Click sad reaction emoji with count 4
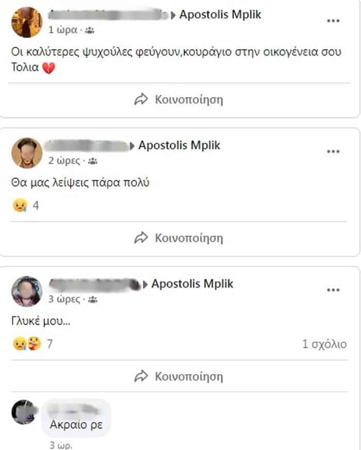This screenshot has width=361, height=450. (x=19, y=206)
